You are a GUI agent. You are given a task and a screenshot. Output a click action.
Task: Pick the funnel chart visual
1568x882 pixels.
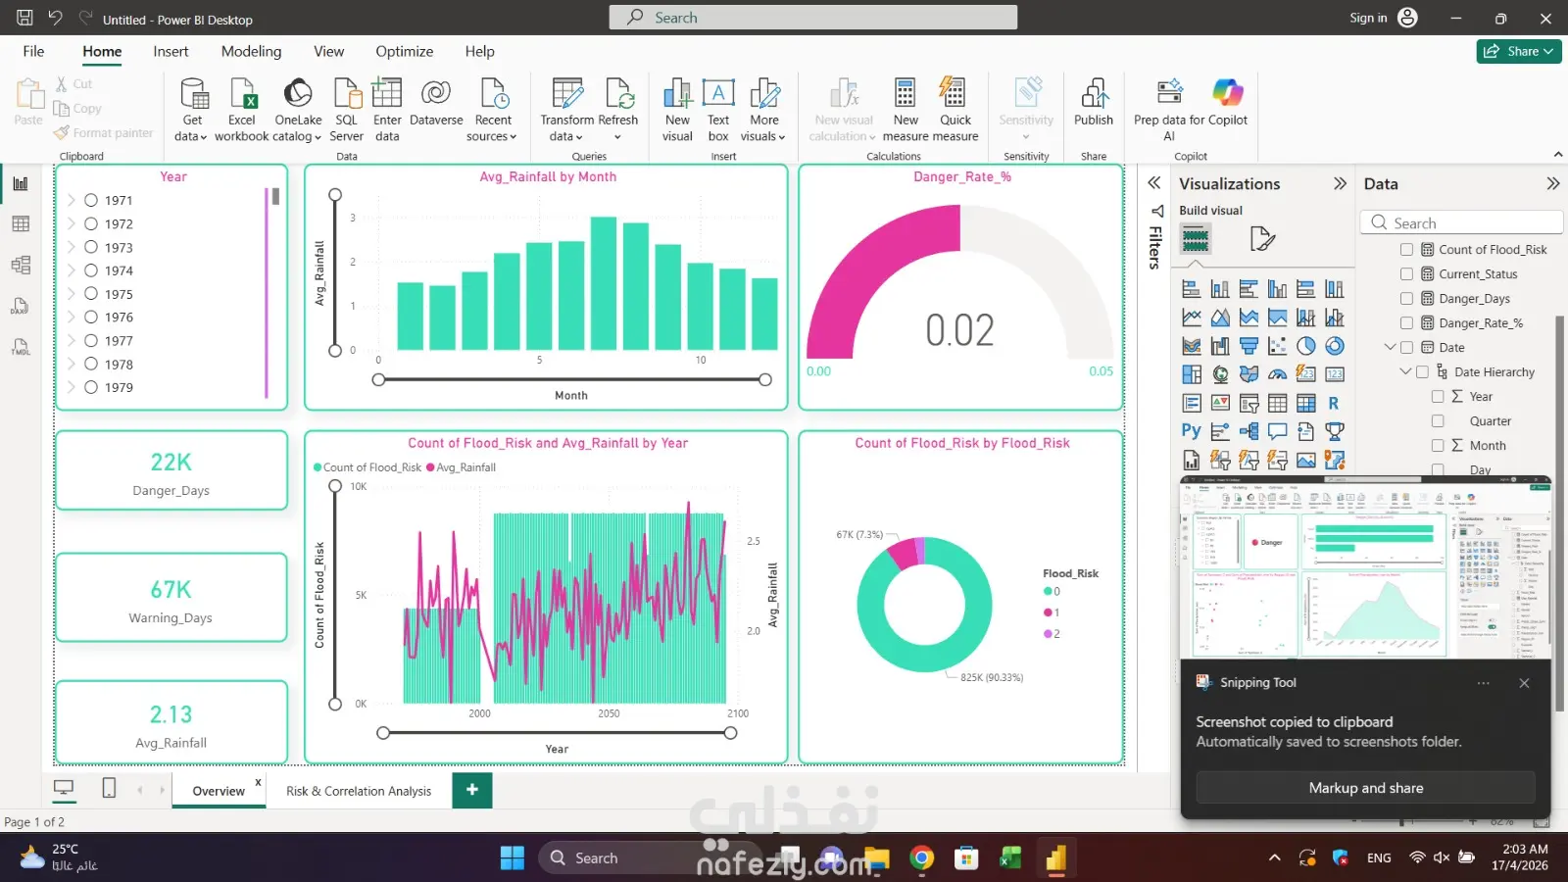coord(1249,346)
